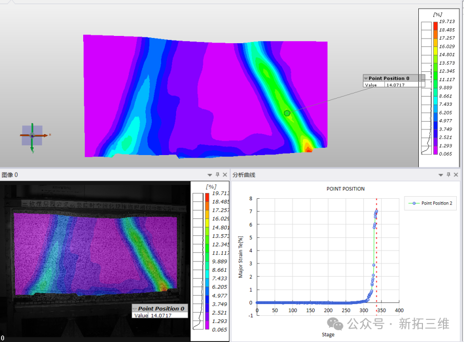Screen dimensions: 464x342
Task: Click the Point Position 2 series marker icon
Action: 414,203
